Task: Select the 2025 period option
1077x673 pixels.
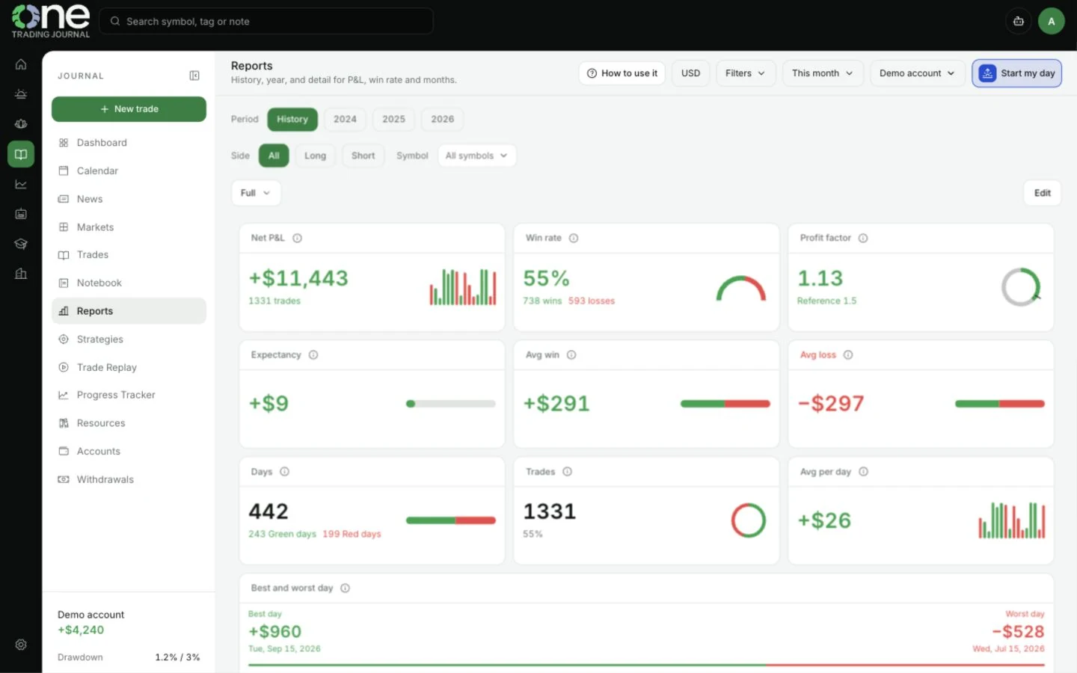Action: [393, 119]
